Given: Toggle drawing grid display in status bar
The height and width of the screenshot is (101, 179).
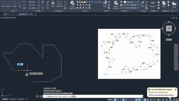Looking at the screenshot, I should 115,100.
